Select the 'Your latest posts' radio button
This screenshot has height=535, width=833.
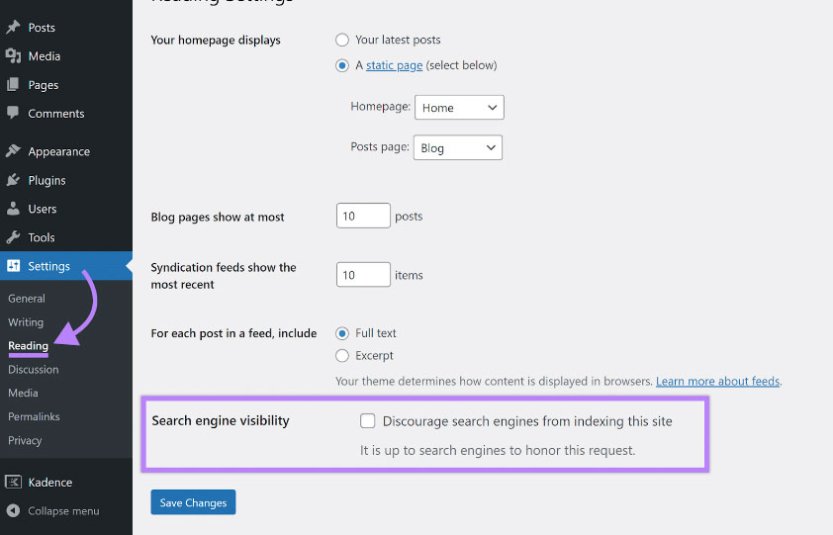tap(342, 40)
